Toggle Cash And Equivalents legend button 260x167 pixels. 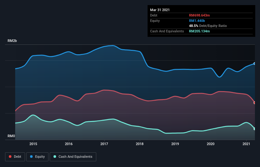tap(73, 157)
